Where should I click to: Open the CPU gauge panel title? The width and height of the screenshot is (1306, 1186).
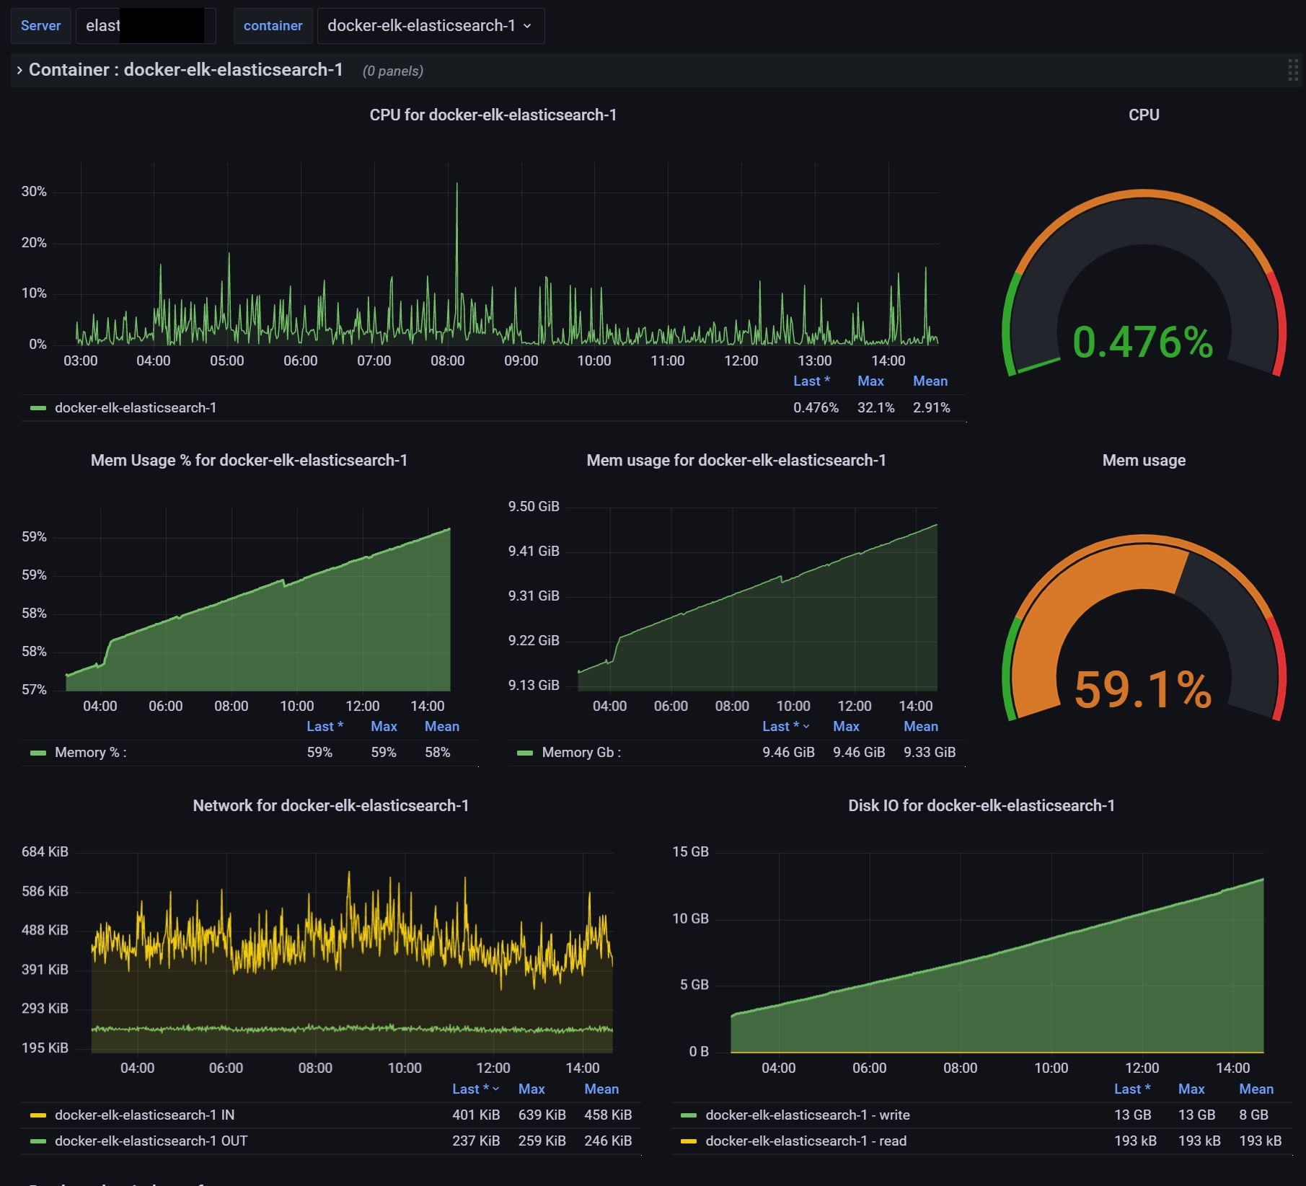(x=1144, y=115)
